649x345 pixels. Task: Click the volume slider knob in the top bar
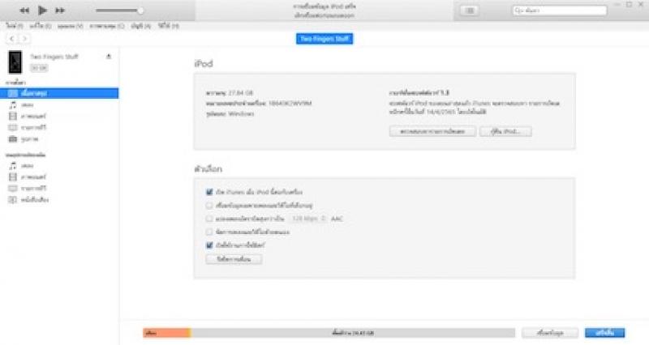pos(140,11)
